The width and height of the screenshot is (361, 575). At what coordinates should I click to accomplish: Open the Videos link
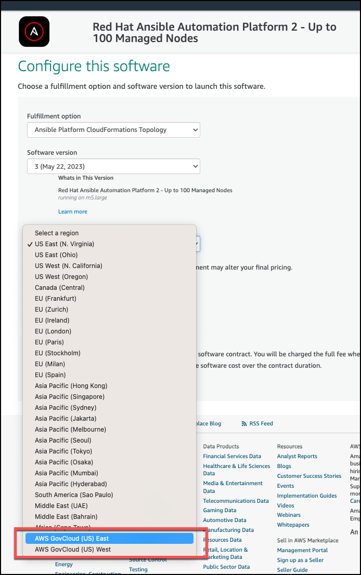point(286,506)
